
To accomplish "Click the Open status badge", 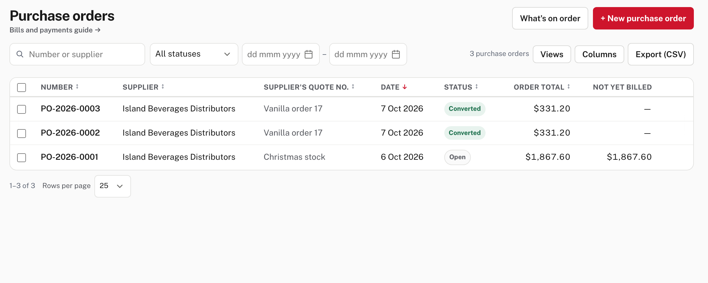I will tap(457, 157).
